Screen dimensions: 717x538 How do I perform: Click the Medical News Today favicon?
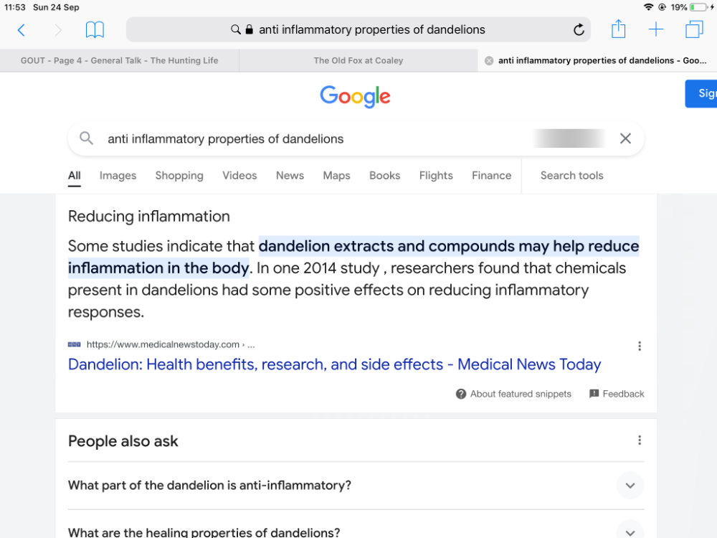click(x=74, y=344)
